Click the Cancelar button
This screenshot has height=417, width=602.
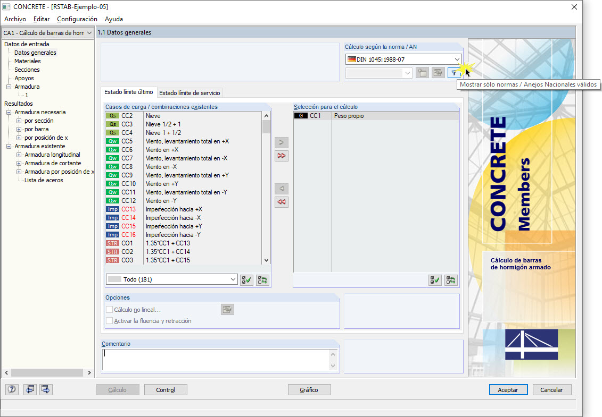coord(552,390)
